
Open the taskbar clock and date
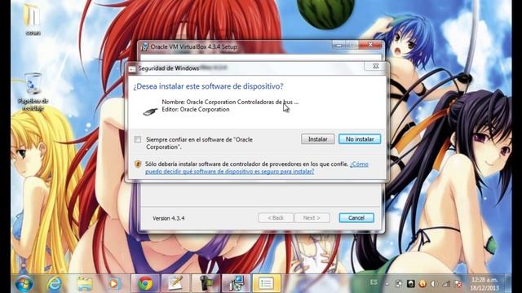485,284
